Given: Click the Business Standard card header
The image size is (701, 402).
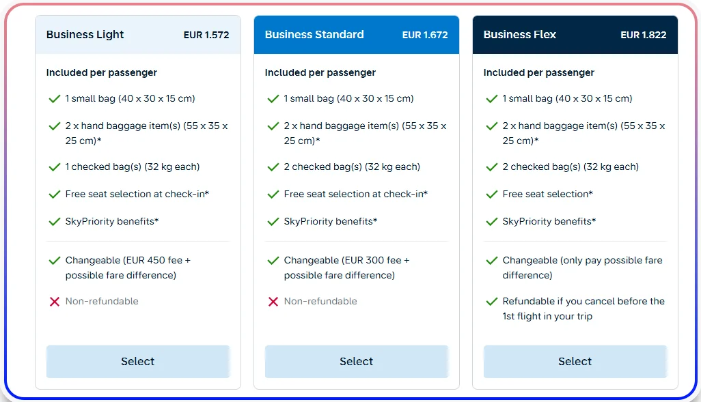Looking at the screenshot, I should click(314, 34).
